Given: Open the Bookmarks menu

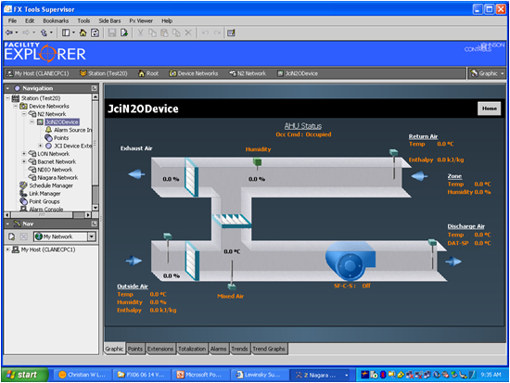Looking at the screenshot, I should (x=56, y=20).
